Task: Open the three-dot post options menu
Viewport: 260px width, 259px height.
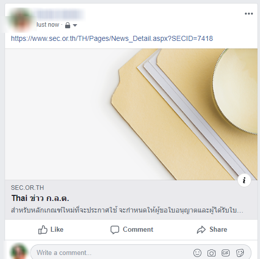Action: (x=249, y=14)
